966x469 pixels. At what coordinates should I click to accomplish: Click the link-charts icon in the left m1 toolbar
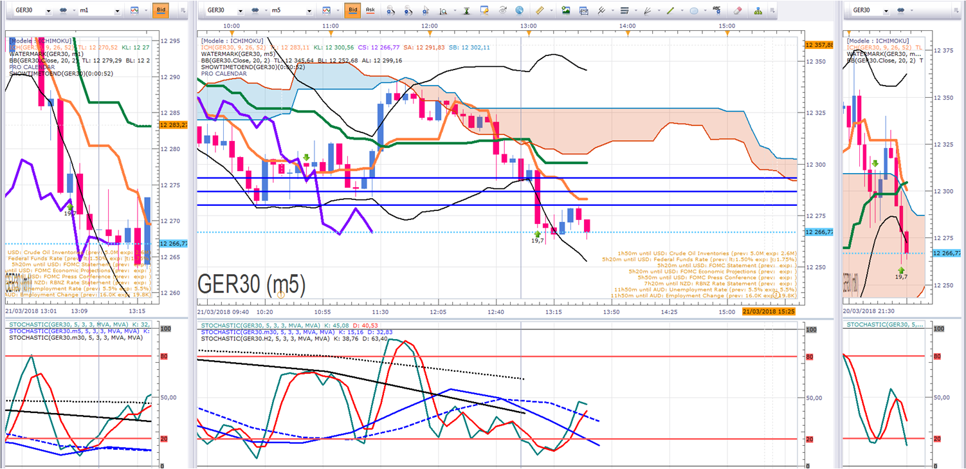pos(64,11)
